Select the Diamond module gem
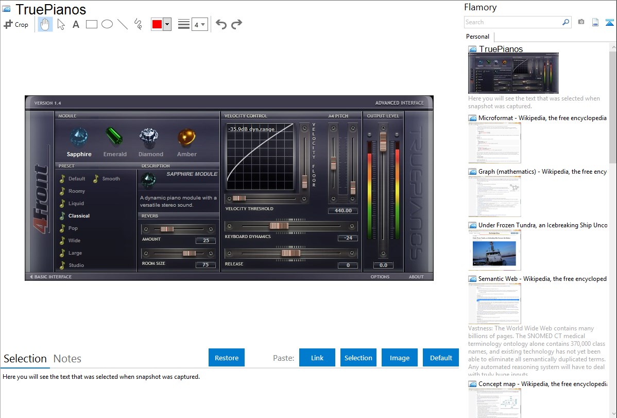 coord(149,138)
